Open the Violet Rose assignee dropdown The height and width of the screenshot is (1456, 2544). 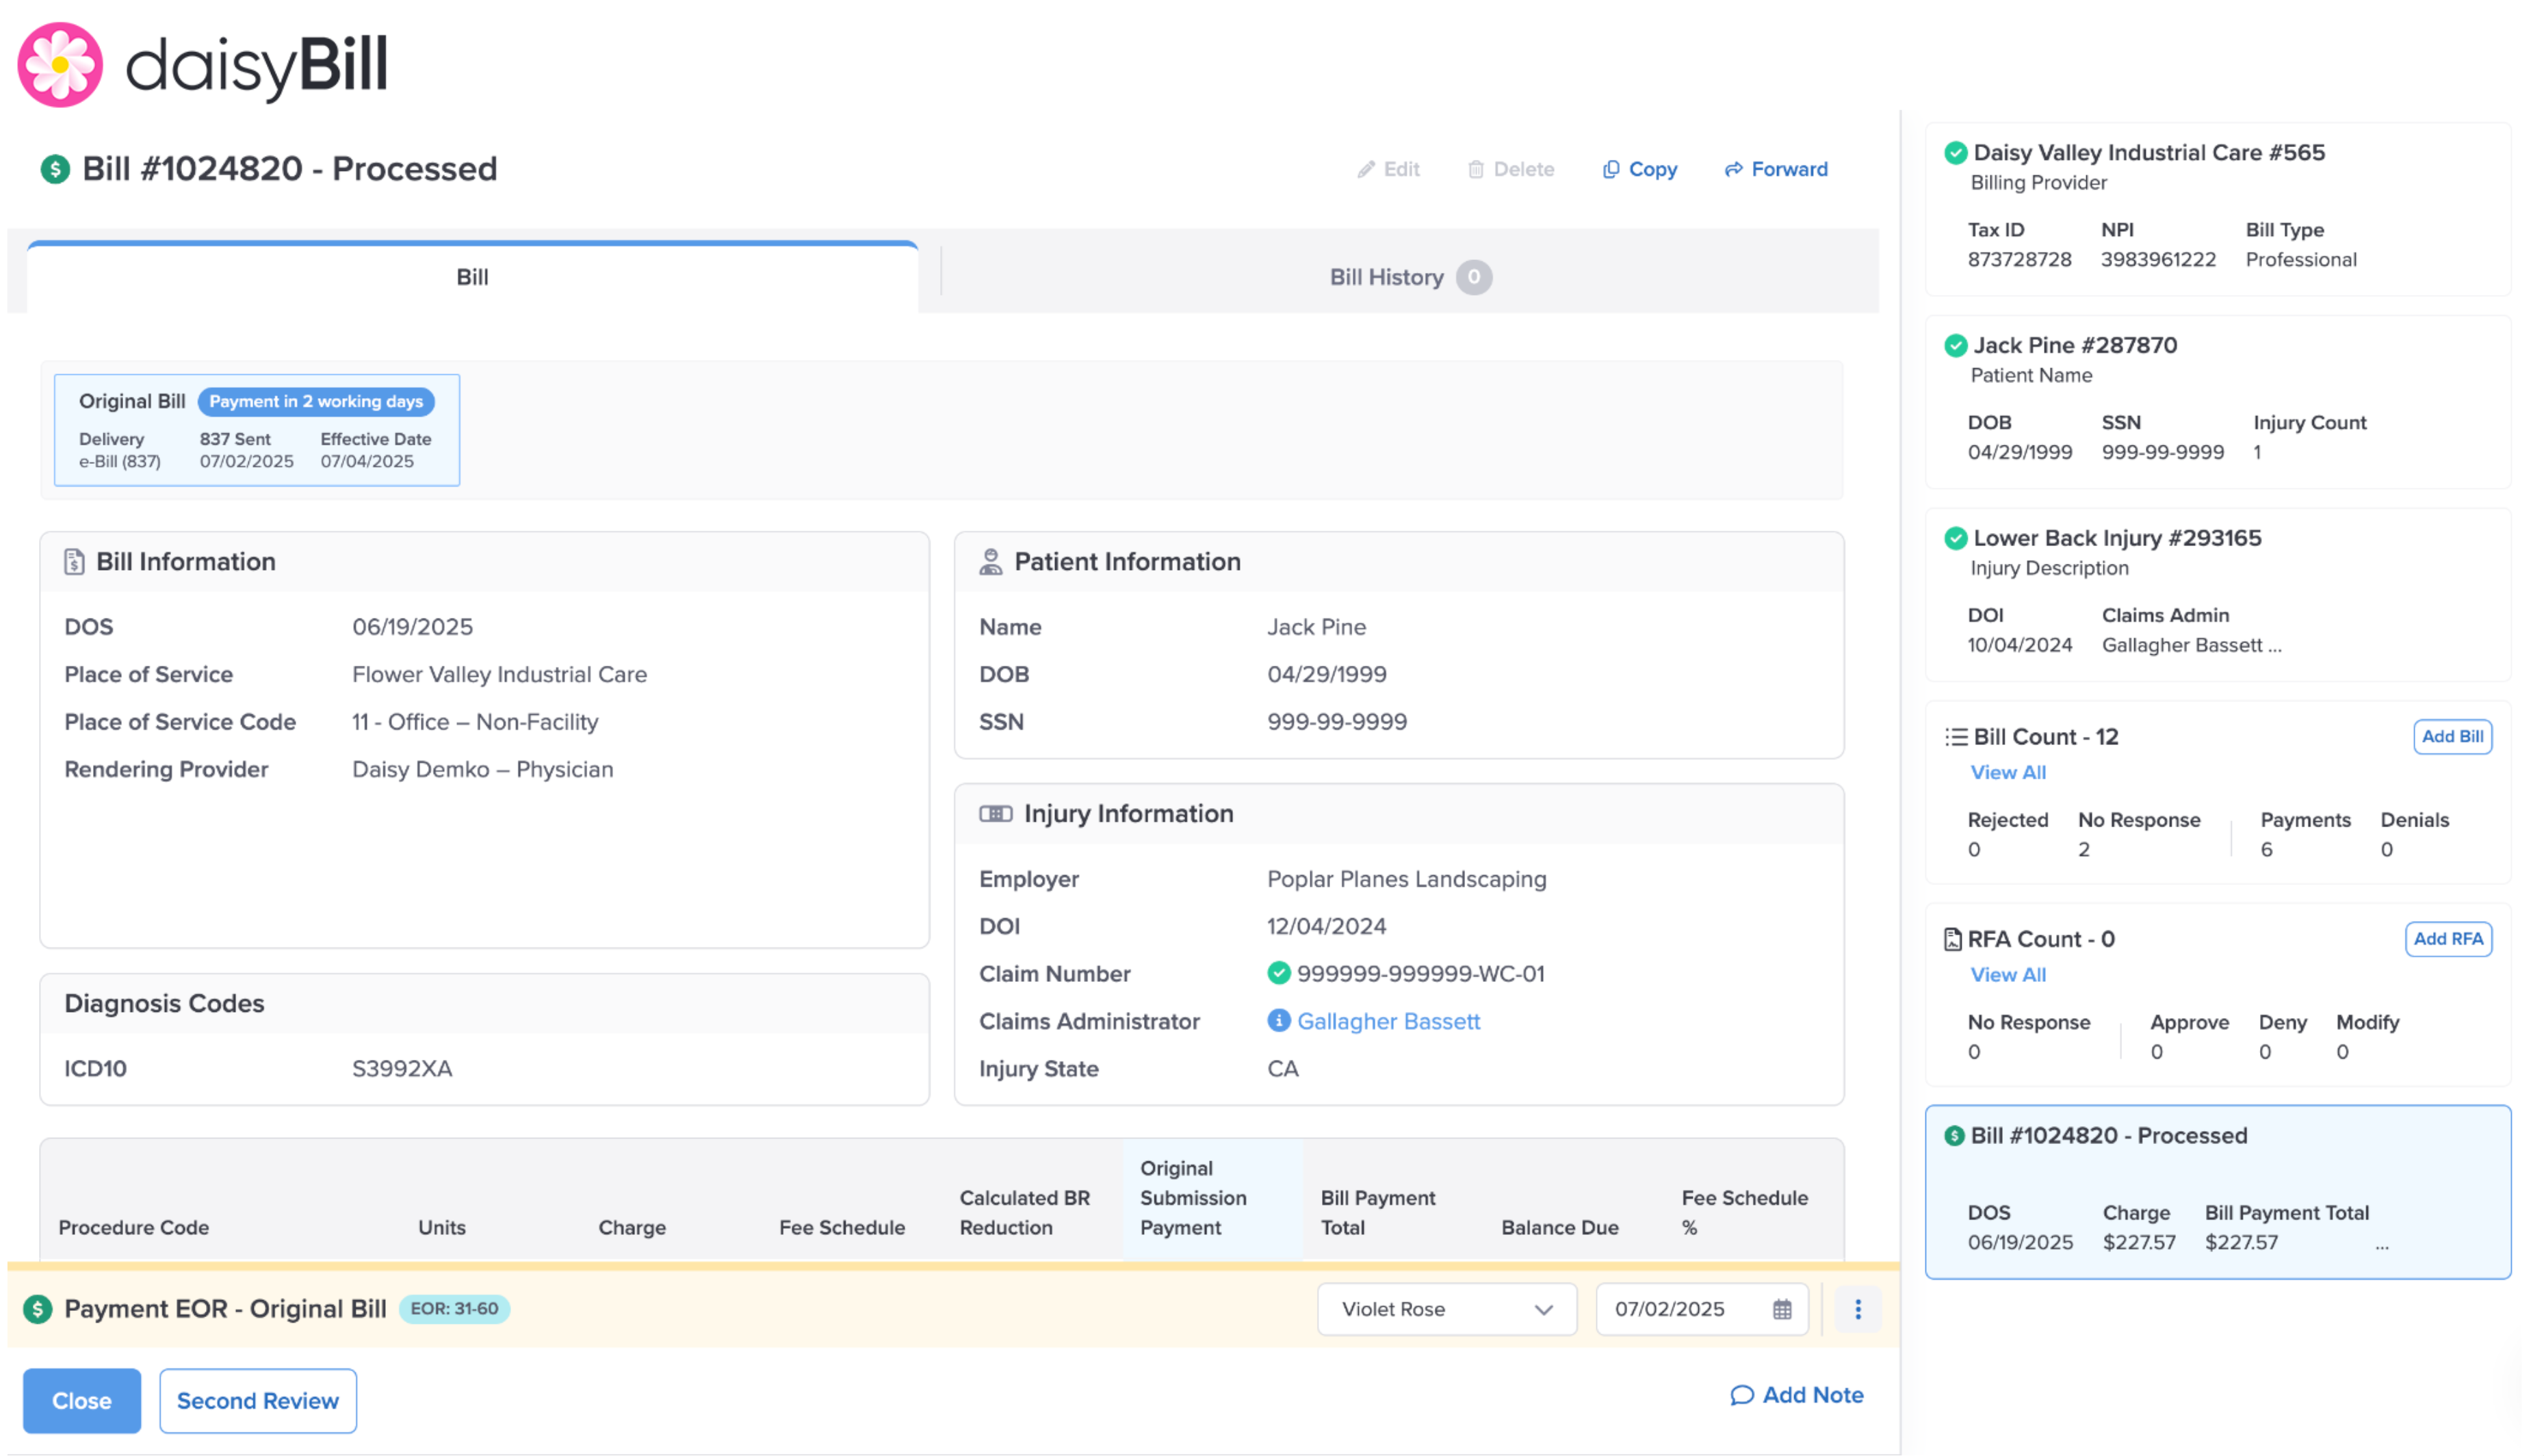pos(1446,1309)
